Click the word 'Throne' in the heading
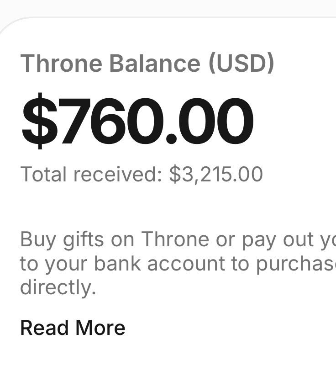336x382 pixels. [x=61, y=63]
